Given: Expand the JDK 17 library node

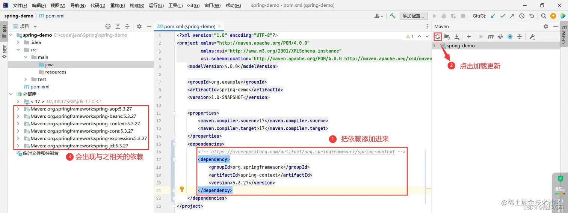Looking at the screenshot, I should [18, 101].
